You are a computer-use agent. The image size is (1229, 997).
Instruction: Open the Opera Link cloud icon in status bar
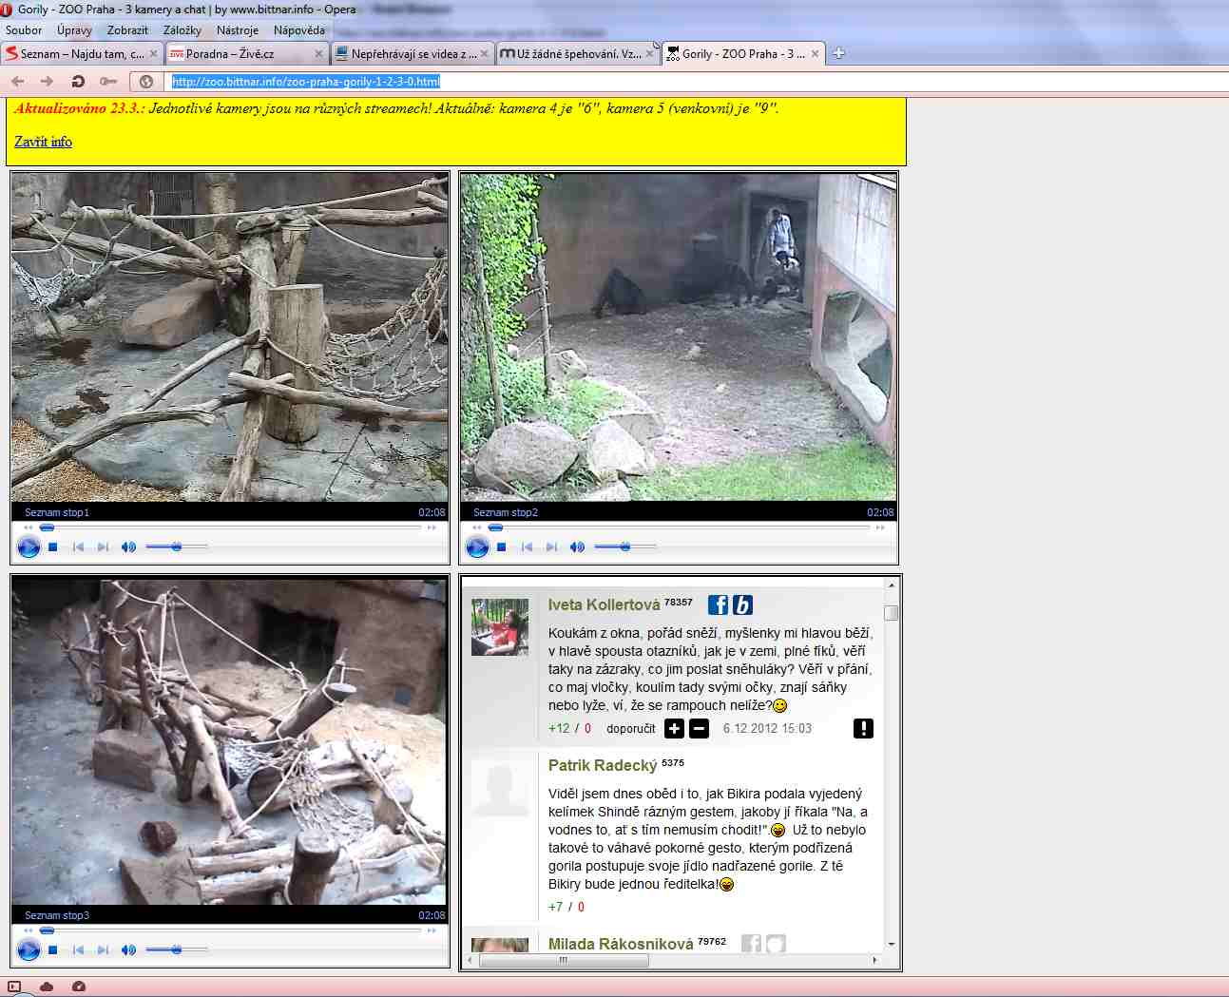pos(47,987)
